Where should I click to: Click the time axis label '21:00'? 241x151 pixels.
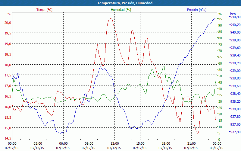(x=192, y=144)
